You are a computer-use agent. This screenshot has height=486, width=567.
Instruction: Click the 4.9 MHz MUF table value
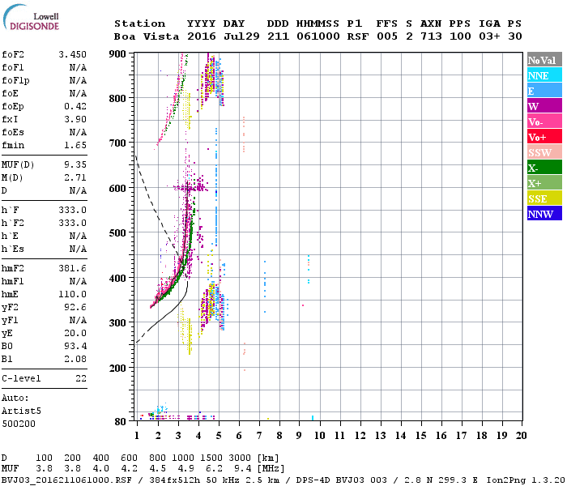click(185, 469)
